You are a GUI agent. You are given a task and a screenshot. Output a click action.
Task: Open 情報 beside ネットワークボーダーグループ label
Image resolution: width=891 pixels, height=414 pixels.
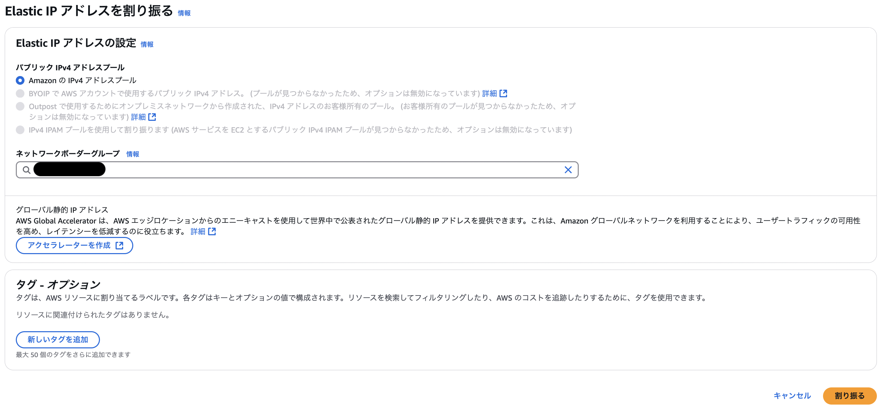coord(132,154)
